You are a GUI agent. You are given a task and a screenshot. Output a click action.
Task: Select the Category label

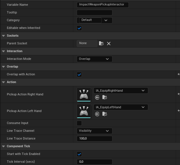click(x=13, y=20)
